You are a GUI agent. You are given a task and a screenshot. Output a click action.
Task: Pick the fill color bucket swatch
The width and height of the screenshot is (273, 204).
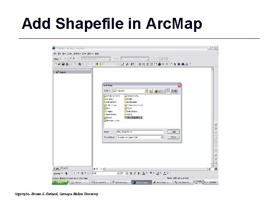pyautogui.click(x=151, y=173)
